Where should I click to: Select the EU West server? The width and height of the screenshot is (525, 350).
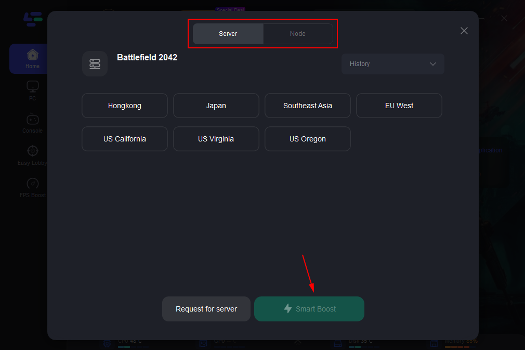point(399,106)
